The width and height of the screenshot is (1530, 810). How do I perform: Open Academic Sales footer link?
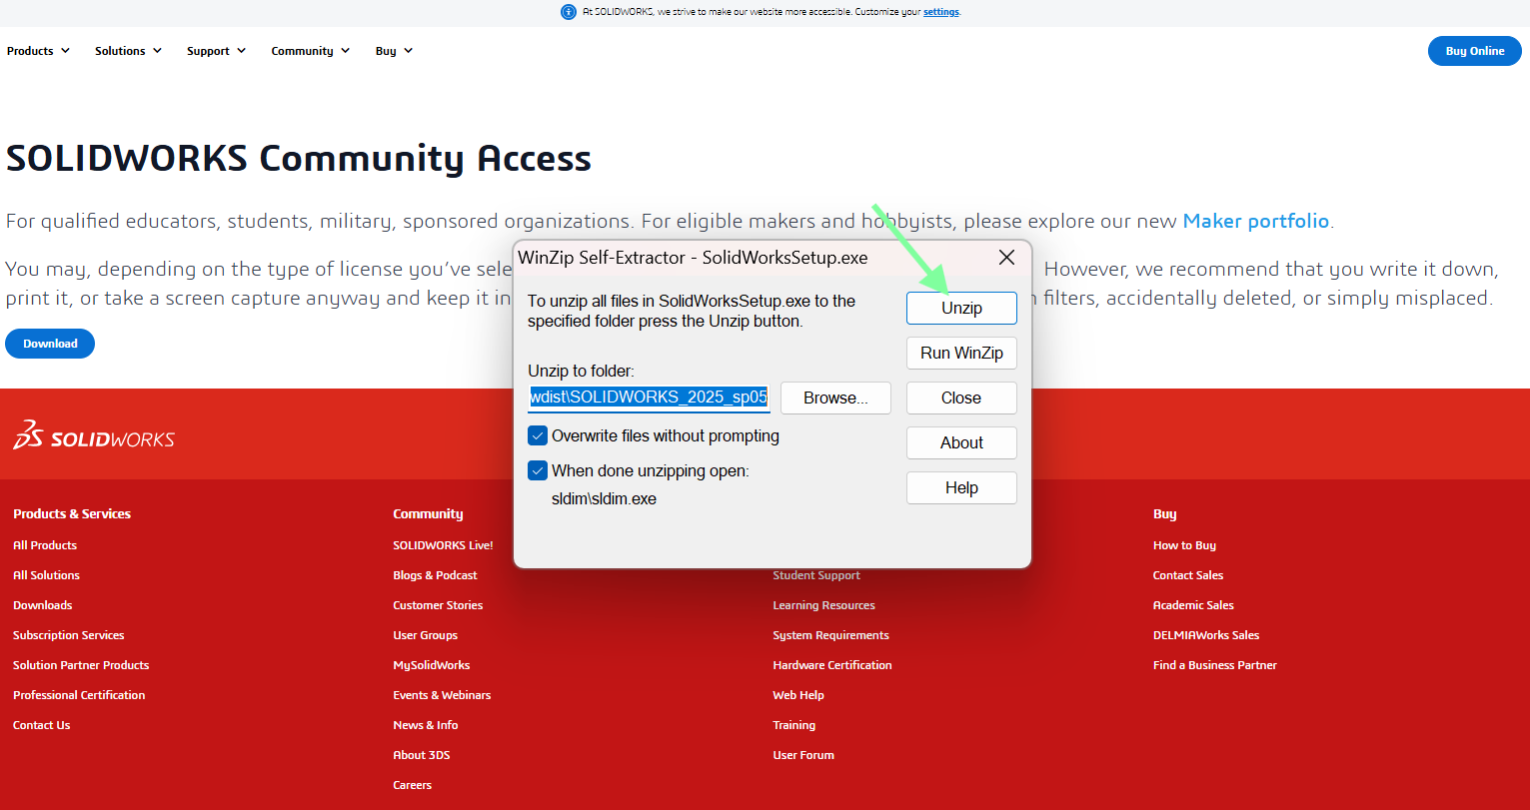point(1193,605)
